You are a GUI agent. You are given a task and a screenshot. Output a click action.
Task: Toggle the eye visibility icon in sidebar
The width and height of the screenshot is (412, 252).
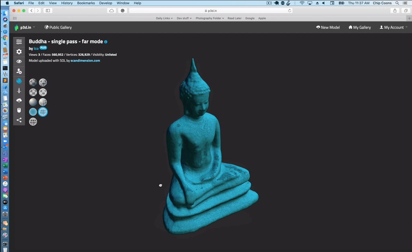pyautogui.click(x=19, y=61)
